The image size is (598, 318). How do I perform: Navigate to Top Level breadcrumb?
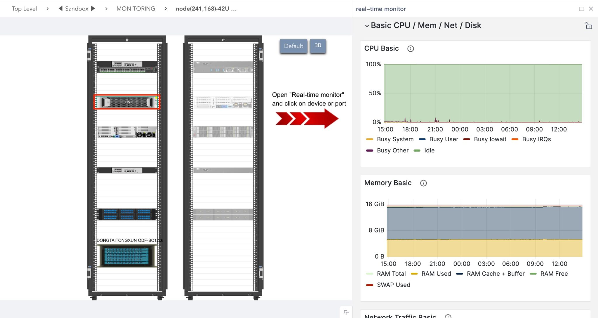[x=24, y=8]
